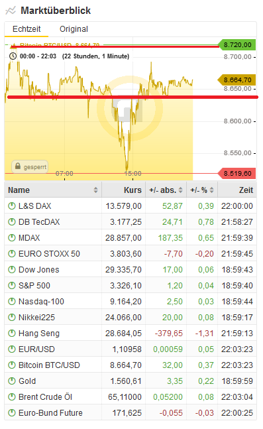263x429 pixels.
Task: Click the 8.720,00 green high price label
Action: (237, 44)
